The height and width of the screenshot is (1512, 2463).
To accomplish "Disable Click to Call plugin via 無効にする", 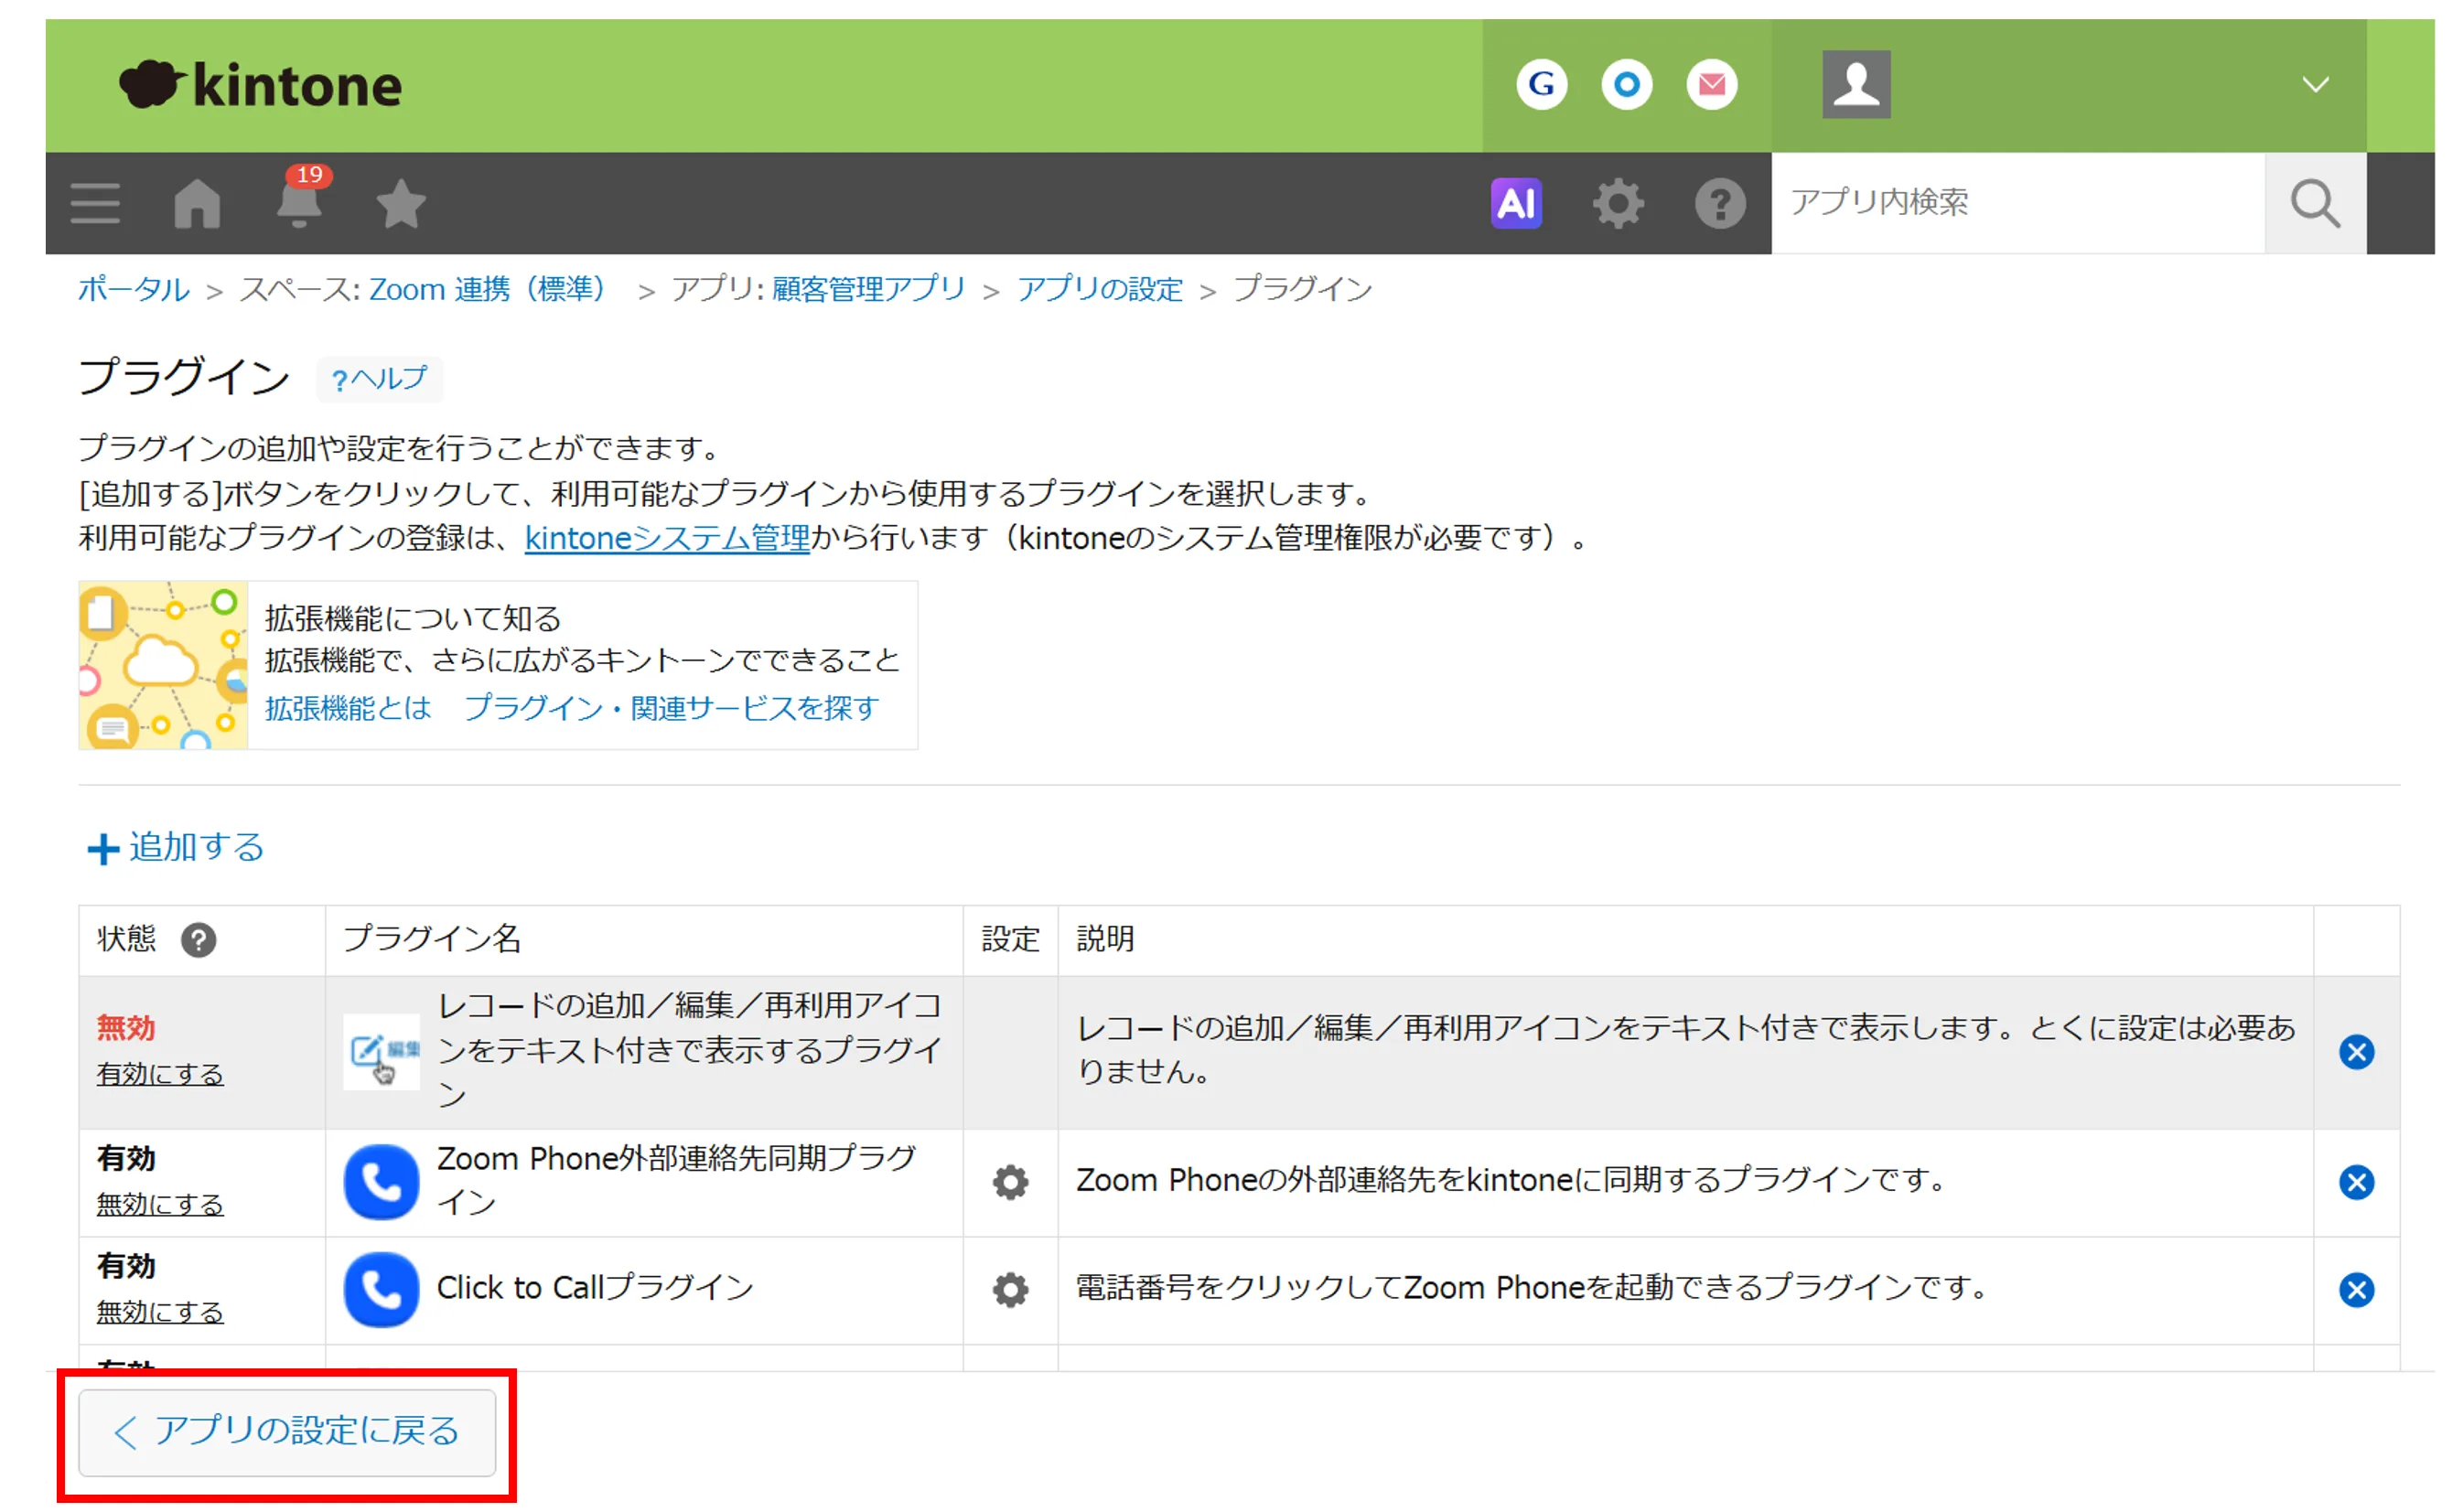I will (160, 1312).
